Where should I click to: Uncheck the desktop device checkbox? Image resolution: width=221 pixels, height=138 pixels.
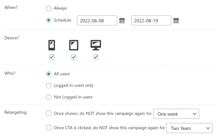[96, 57]
